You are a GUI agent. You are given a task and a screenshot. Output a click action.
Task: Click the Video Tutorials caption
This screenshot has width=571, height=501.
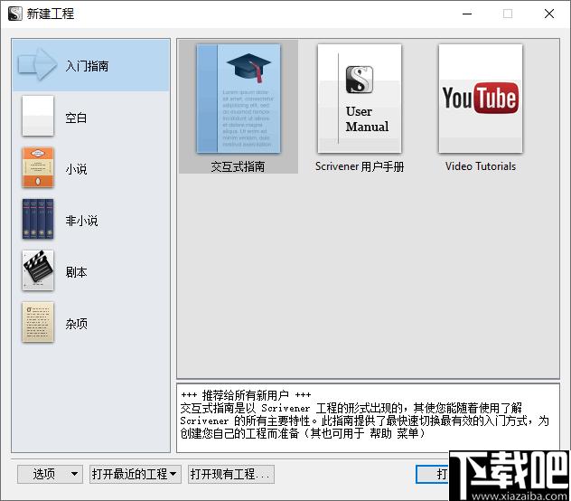pos(481,166)
